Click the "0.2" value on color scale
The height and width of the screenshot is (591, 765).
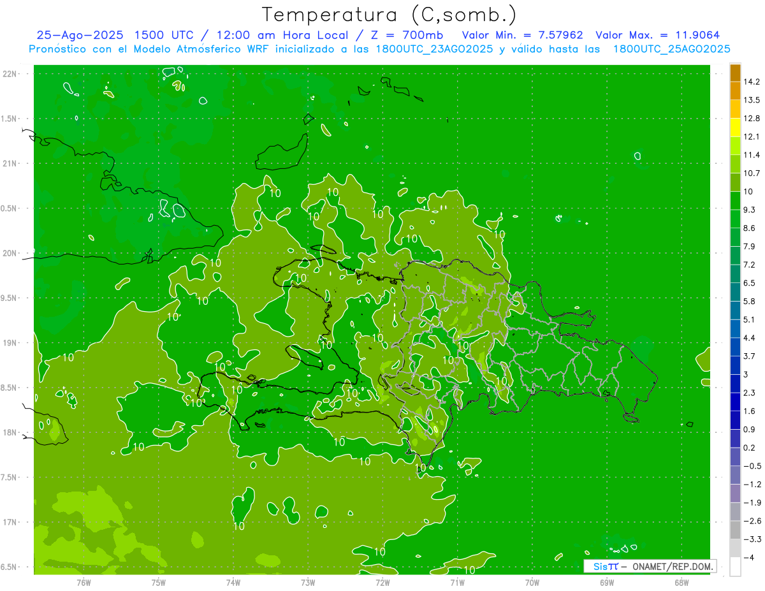click(750, 448)
